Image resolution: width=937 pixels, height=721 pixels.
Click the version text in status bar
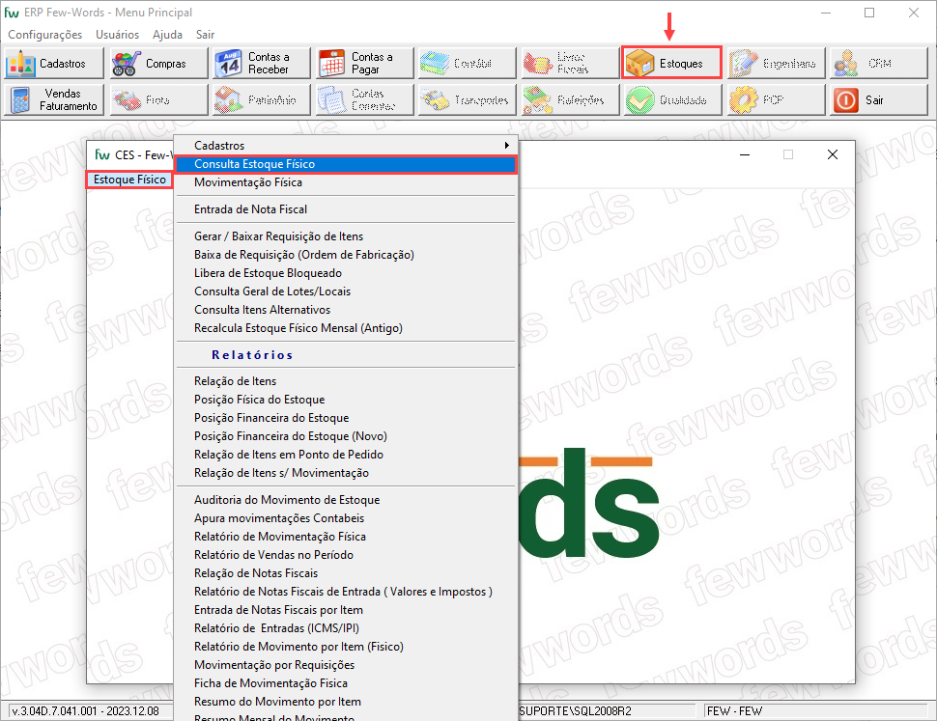point(85,711)
